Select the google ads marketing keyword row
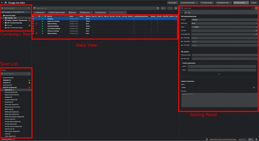 tap(54, 21)
